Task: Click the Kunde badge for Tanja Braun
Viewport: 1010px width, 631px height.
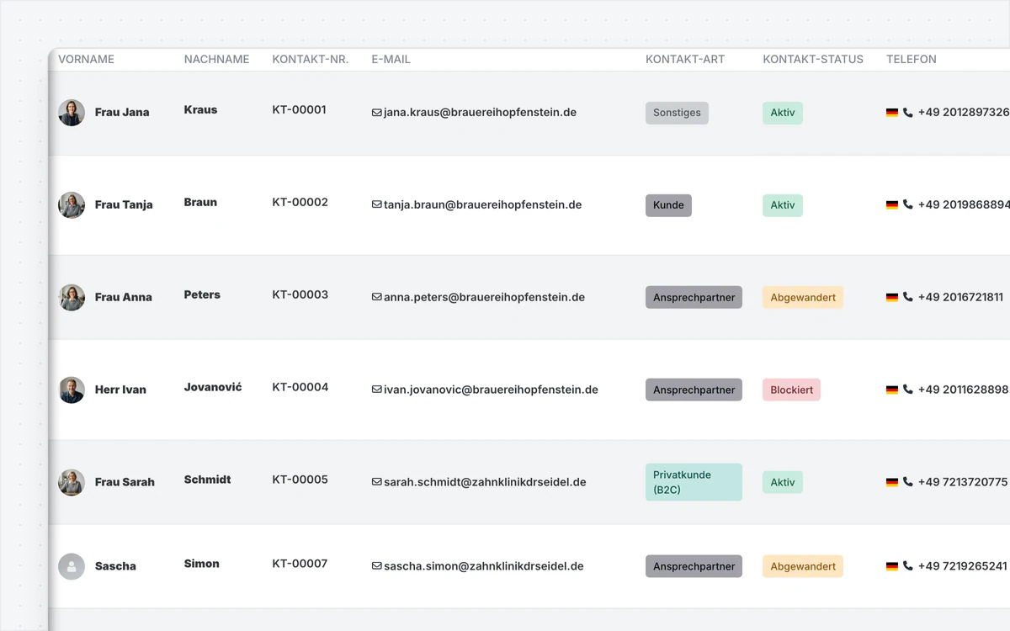Action: pyautogui.click(x=668, y=205)
